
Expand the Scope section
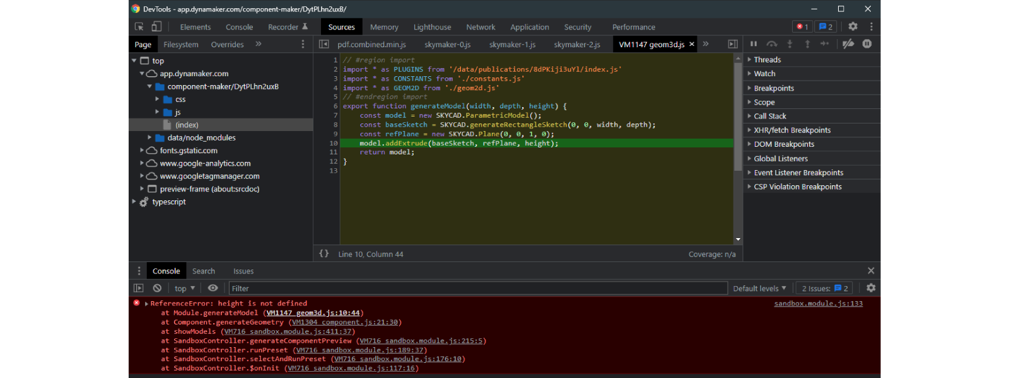tap(749, 102)
